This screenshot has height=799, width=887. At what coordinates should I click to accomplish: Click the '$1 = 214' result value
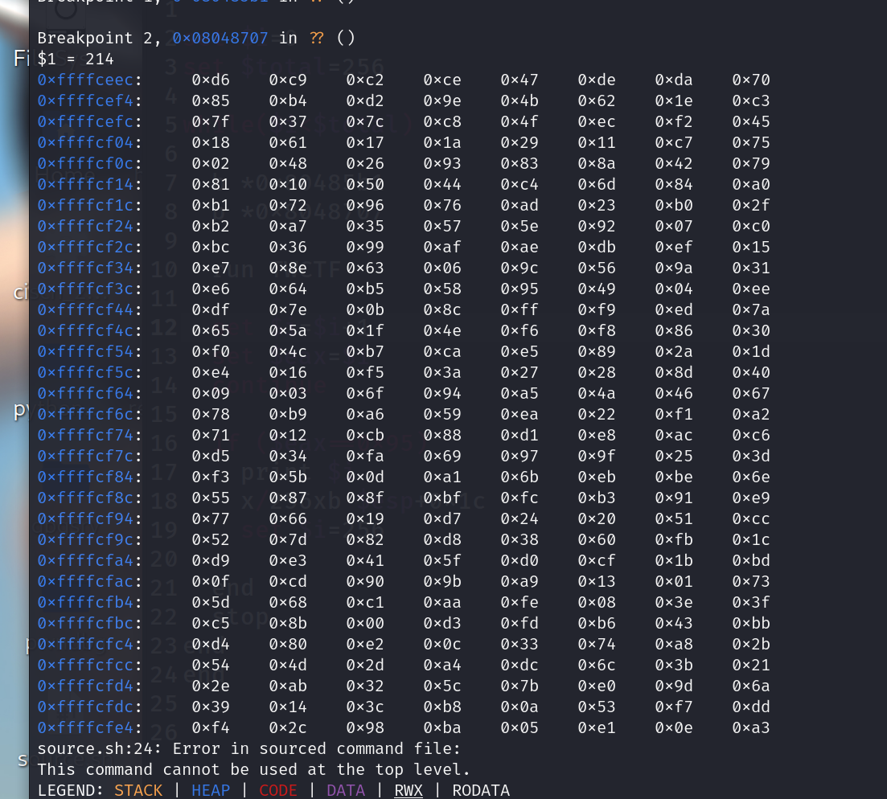(x=74, y=58)
